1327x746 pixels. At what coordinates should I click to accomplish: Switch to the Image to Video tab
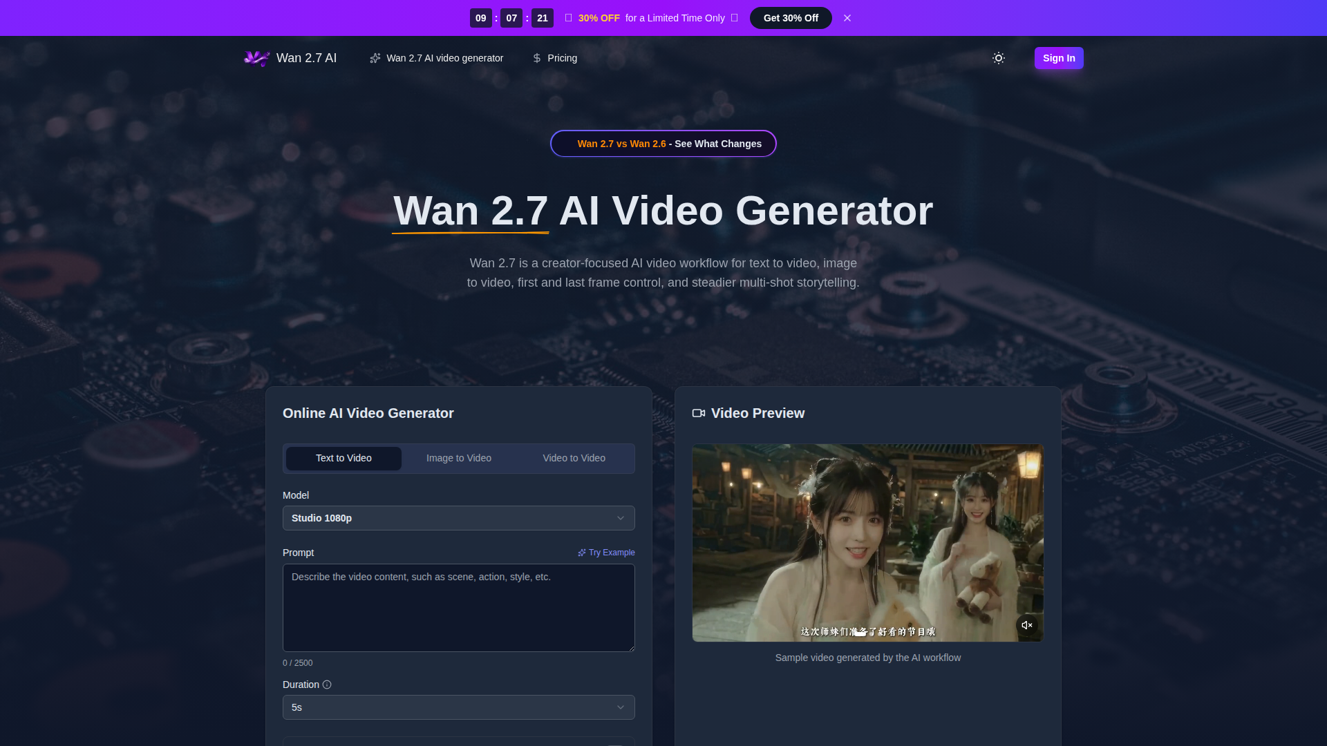pos(458,458)
